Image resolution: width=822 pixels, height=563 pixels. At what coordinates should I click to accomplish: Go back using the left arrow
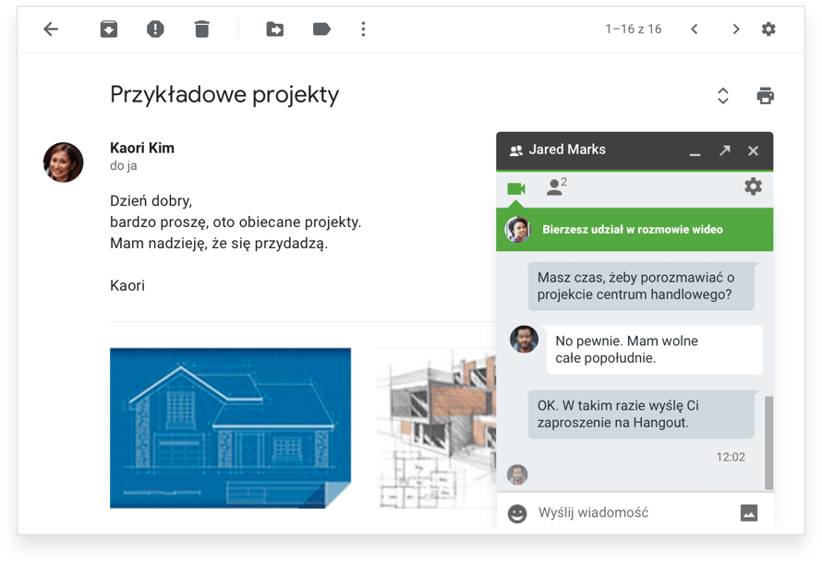51,30
